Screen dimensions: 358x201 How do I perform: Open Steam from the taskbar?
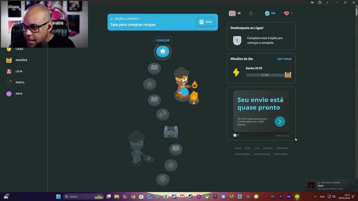[190, 197]
